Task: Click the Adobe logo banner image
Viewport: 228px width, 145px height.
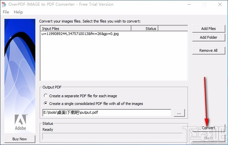Action: tap(20, 76)
